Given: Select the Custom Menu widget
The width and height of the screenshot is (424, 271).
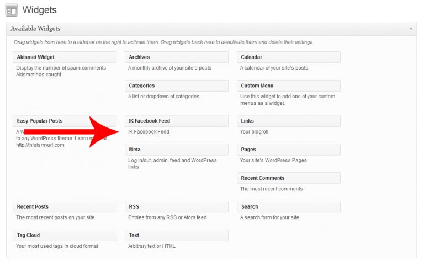Looking at the screenshot, I should pyautogui.click(x=289, y=86).
